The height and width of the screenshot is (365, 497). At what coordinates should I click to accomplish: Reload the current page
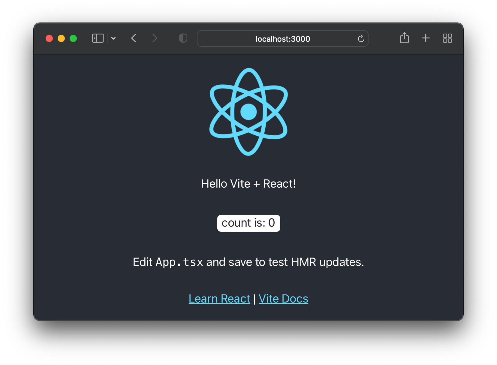click(361, 38)
